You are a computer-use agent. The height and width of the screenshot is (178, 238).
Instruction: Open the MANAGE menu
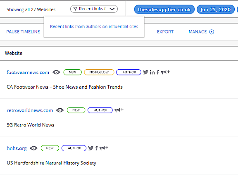201,32
